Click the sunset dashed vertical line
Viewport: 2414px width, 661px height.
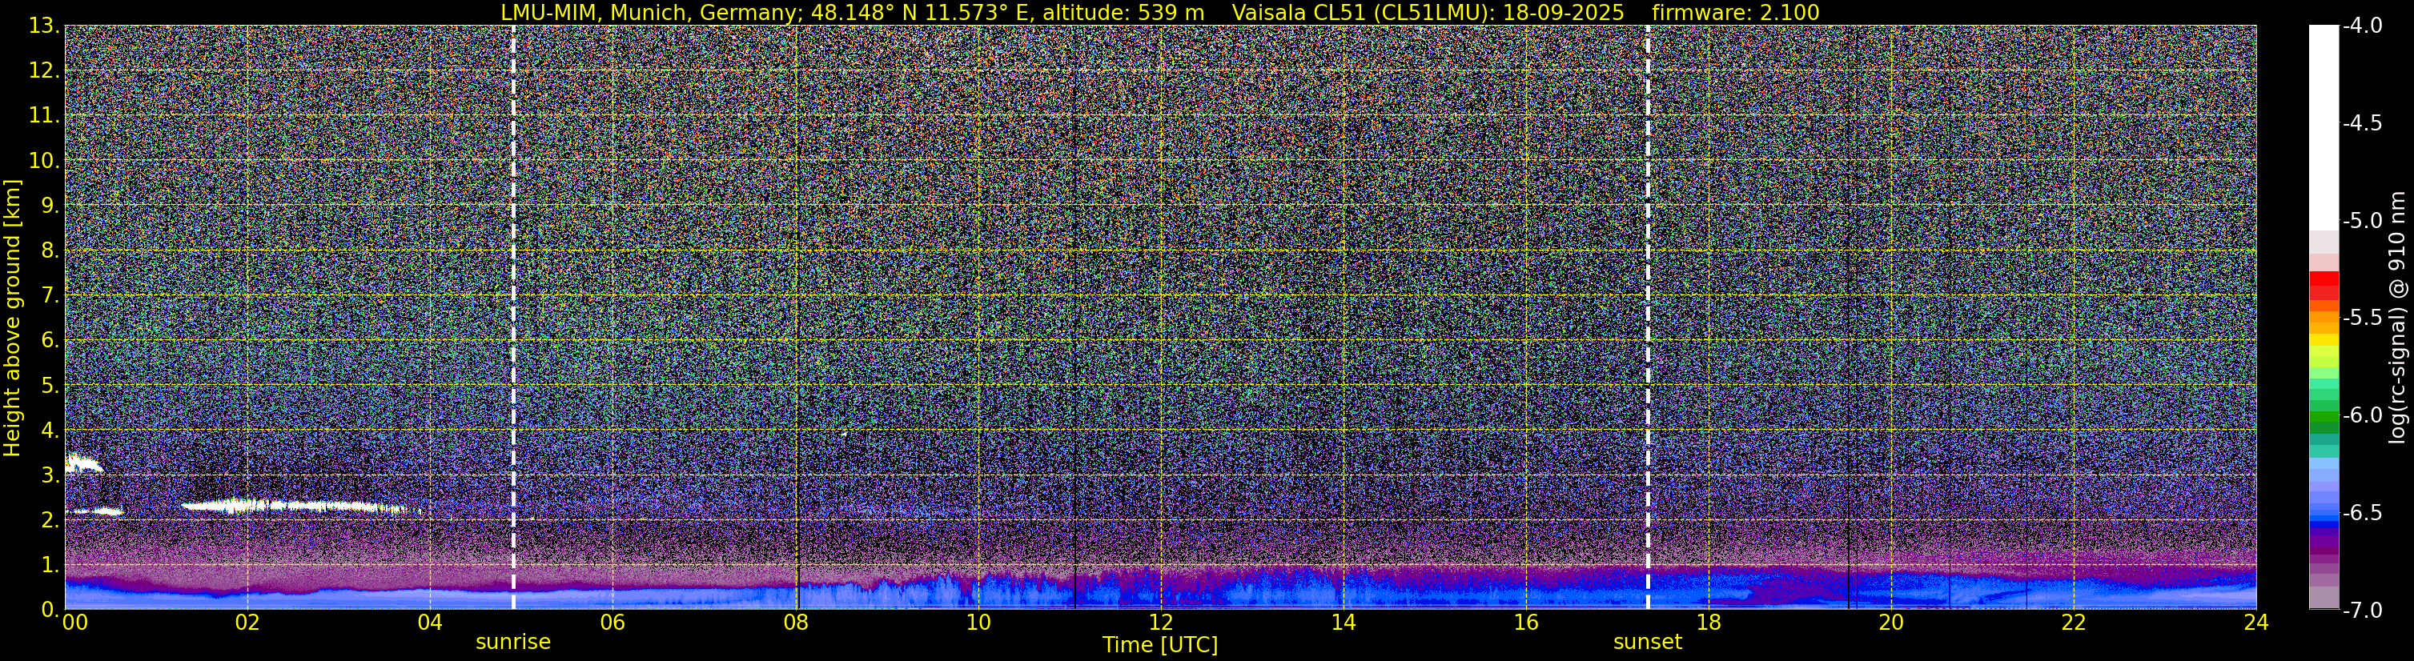(1648, 318)
